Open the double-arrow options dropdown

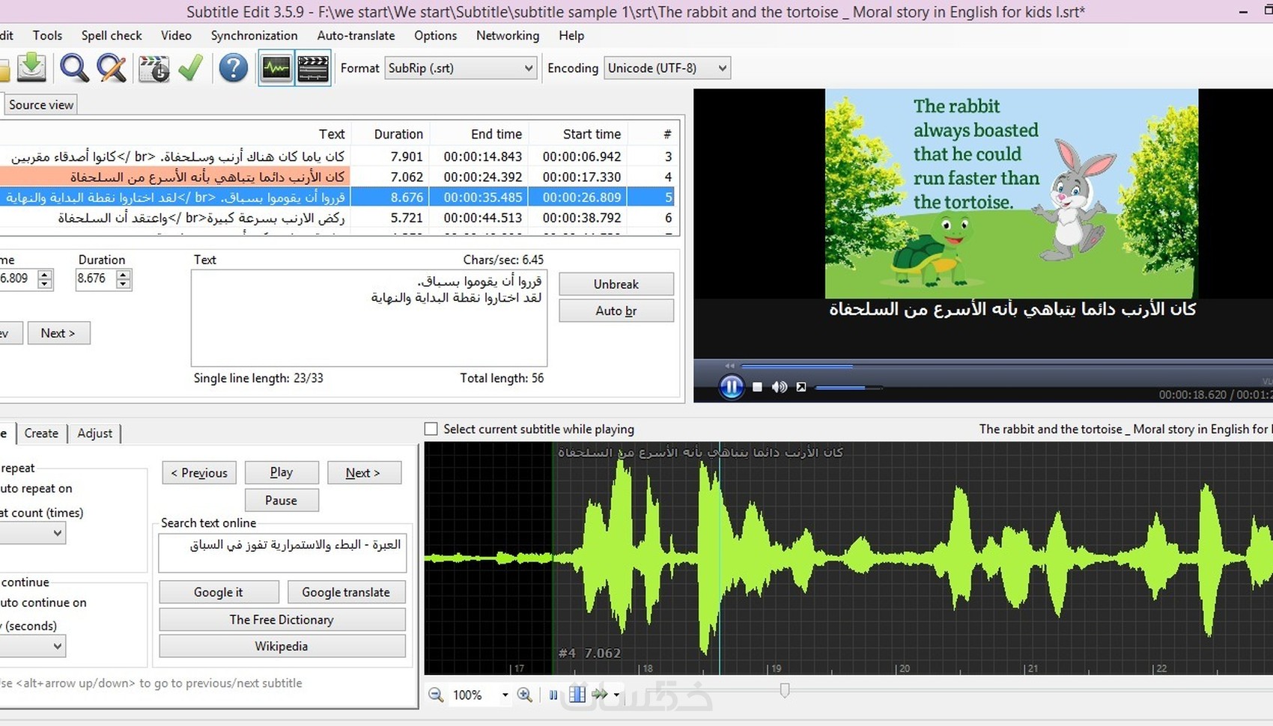[x=616, y=695]
